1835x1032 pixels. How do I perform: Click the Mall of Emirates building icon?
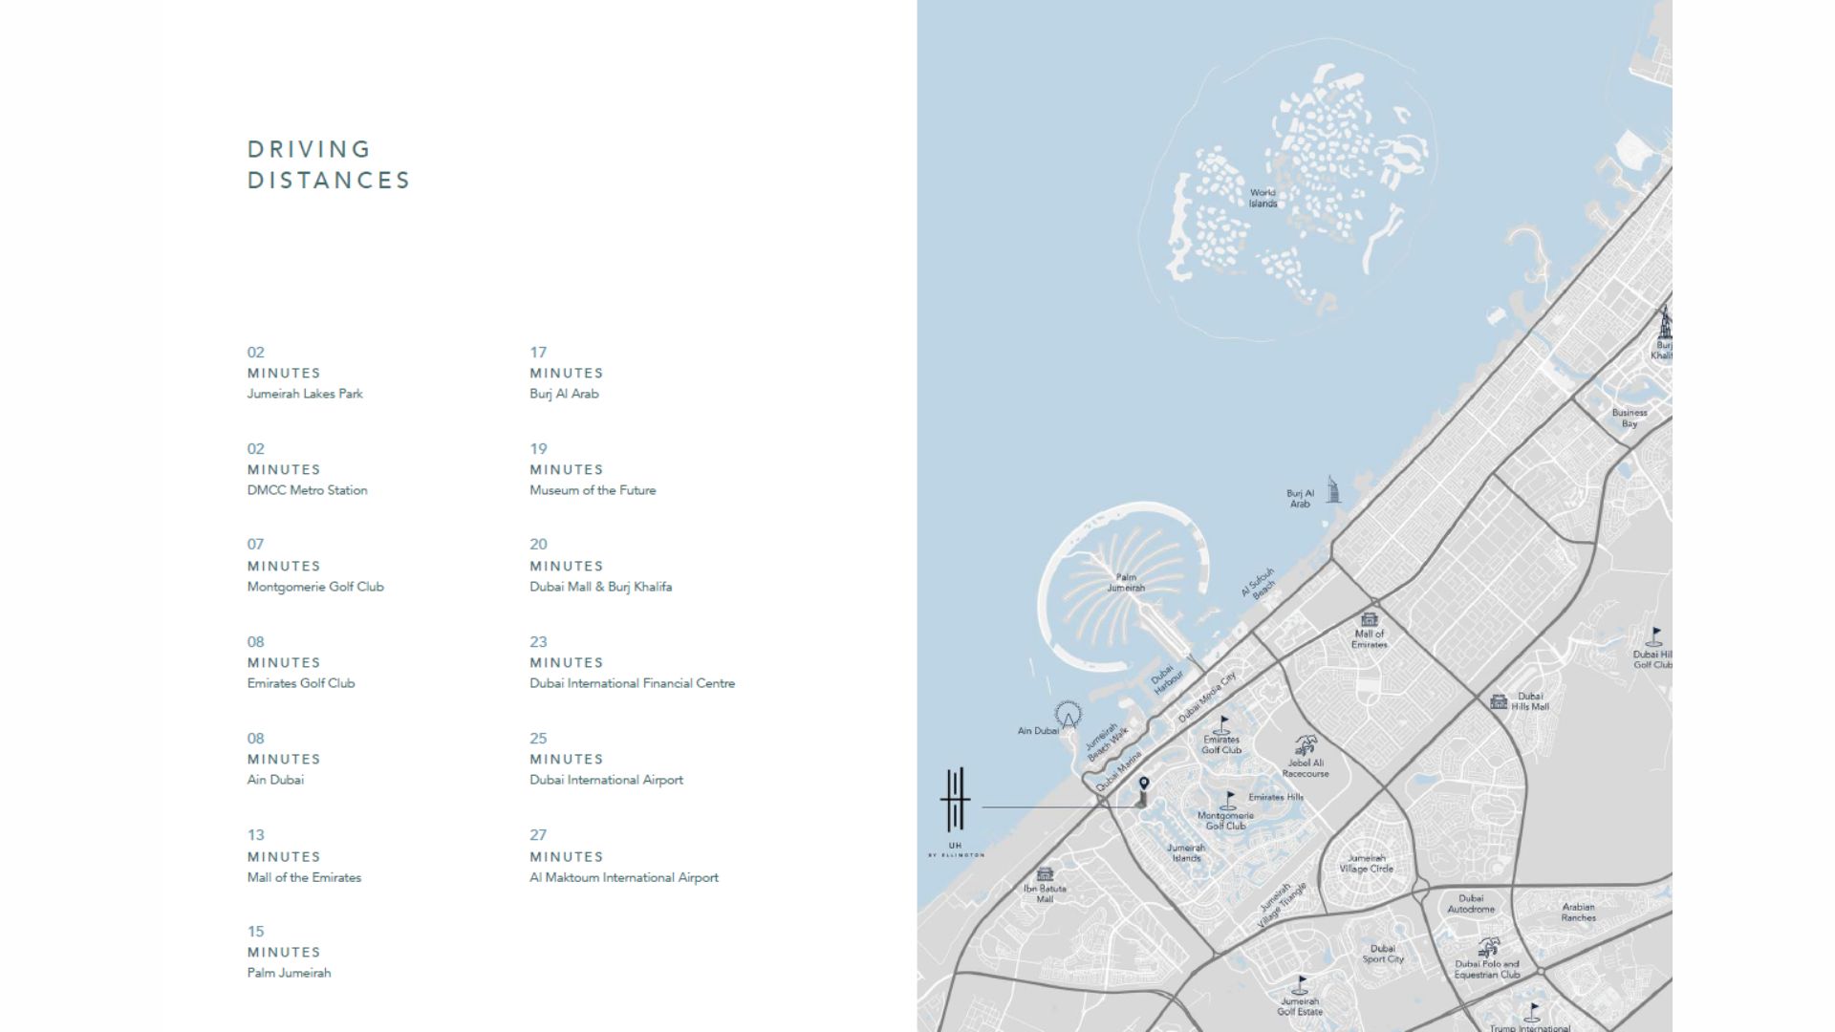1370,619
